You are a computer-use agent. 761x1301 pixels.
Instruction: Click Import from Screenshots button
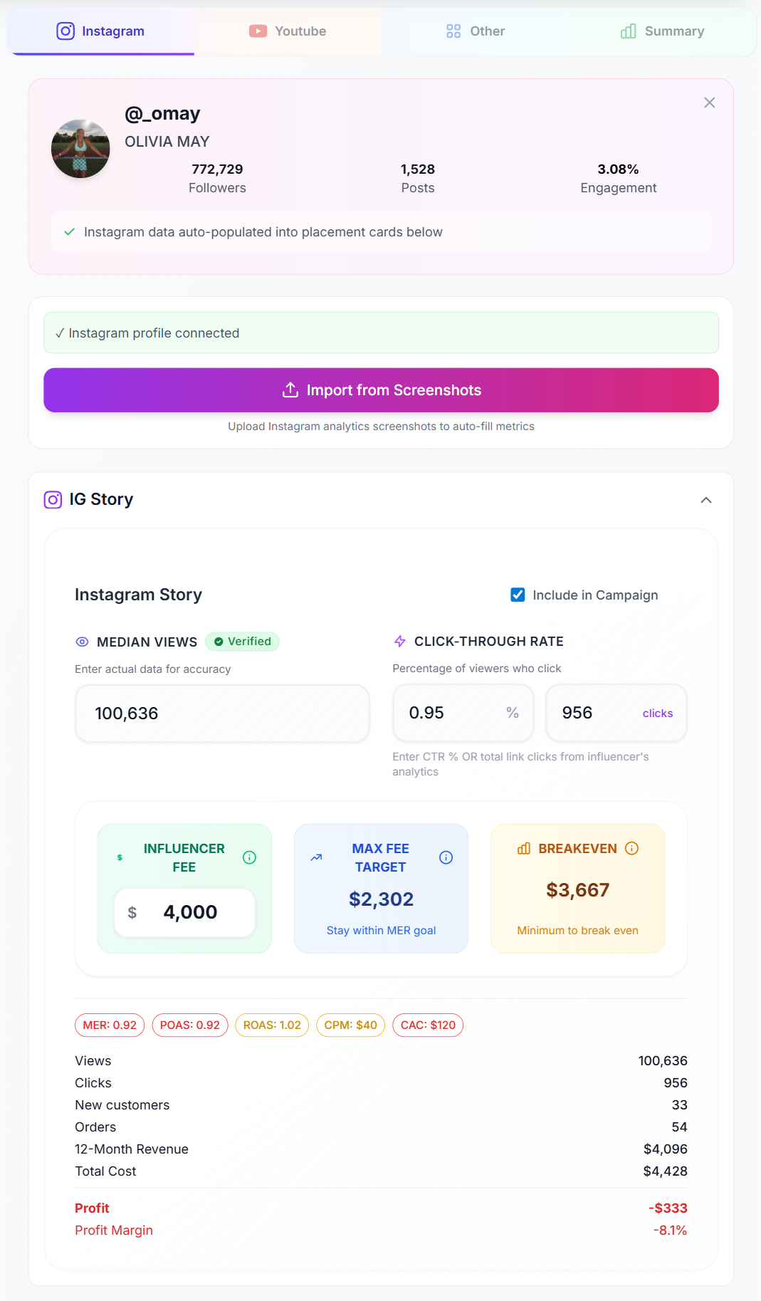point(381,390)
